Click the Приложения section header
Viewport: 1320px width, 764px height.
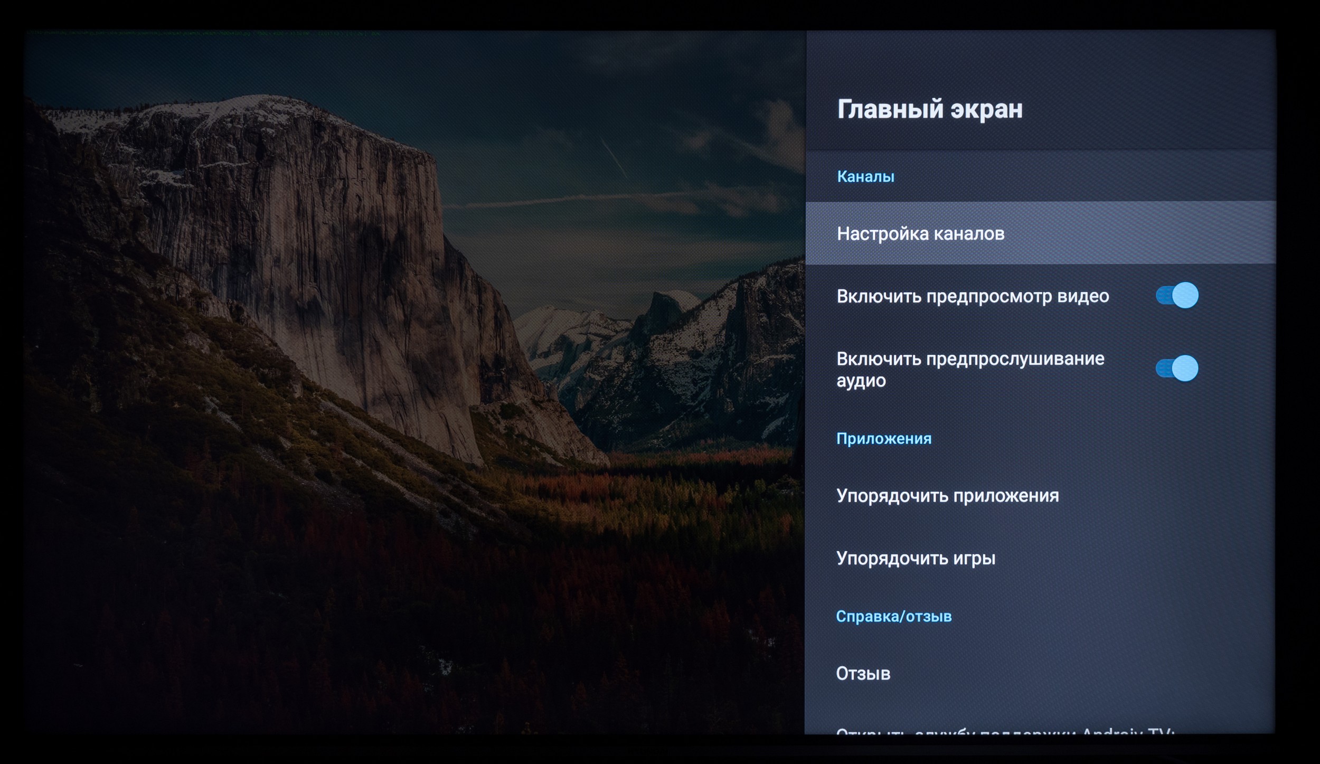tap(883, 439)
